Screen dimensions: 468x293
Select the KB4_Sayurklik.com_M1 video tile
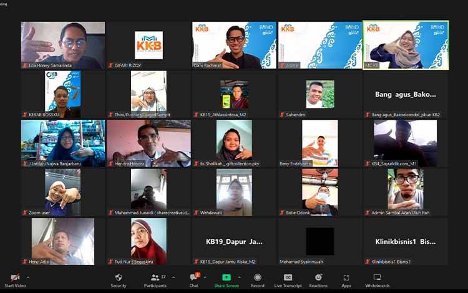click(406, 143)
